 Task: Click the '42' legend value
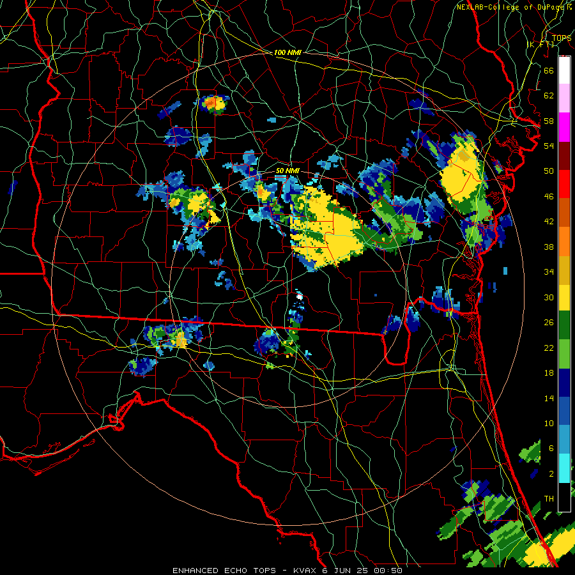549,222
